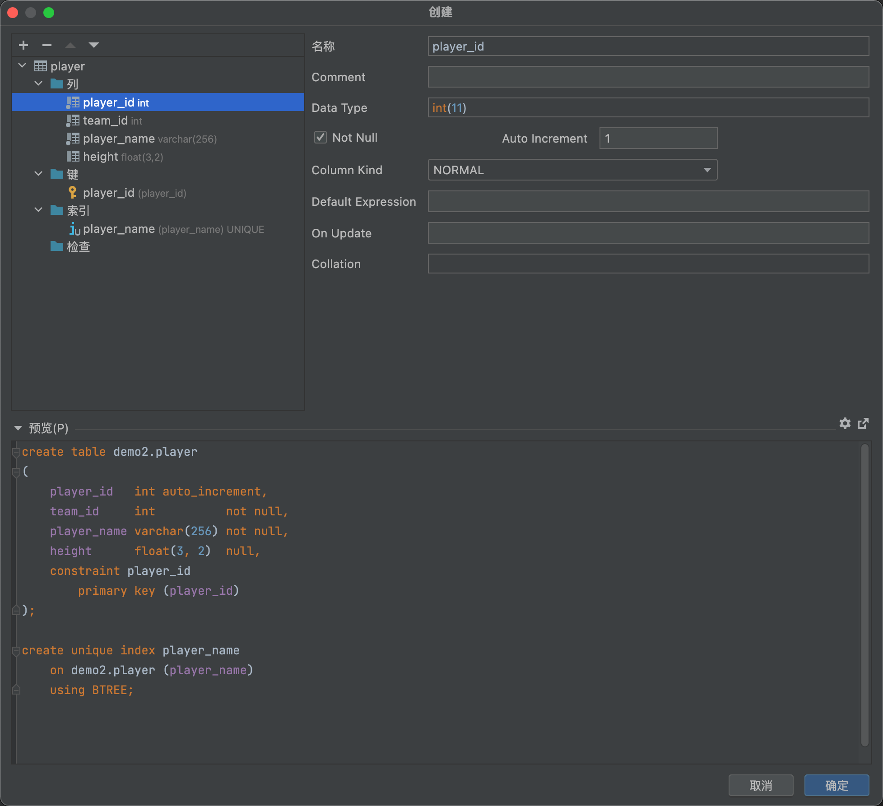This screenshot has height=806, width=883.
Task: Click the height column icon
Action: pyautogui.click(x=73, y=157)
